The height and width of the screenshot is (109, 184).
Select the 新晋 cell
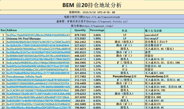point(164,52)
